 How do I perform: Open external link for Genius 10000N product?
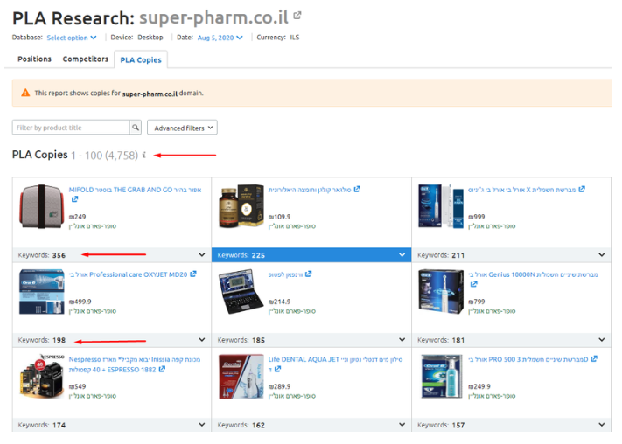(x=474, y=284)
